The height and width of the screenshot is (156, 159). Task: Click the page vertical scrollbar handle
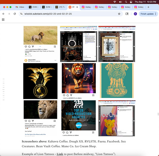(x=158, y=114)
